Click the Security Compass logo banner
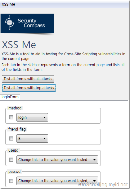130x189 pixels. click(x=27, y=23)
